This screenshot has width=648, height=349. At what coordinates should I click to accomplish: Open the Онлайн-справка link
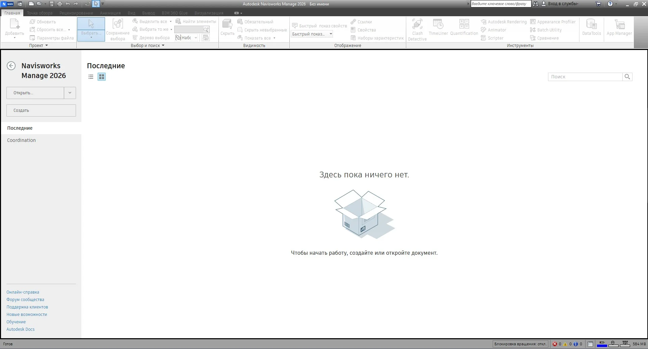tap(23, 292)
